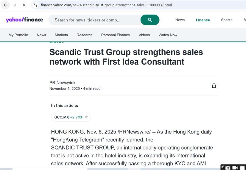
Task: Click the camera screenshot icon
Action: 228,168
